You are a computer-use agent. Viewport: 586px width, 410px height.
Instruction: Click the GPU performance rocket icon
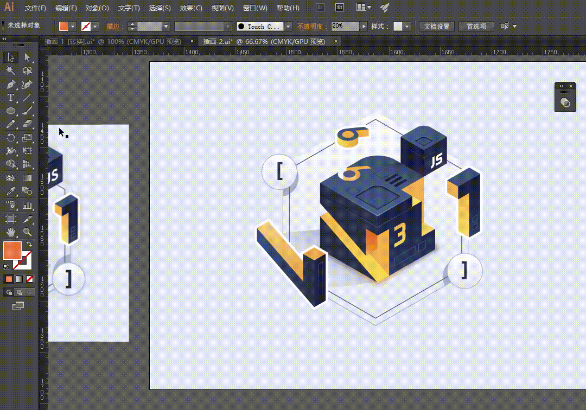pyautogui.click(x=385, y=8)
